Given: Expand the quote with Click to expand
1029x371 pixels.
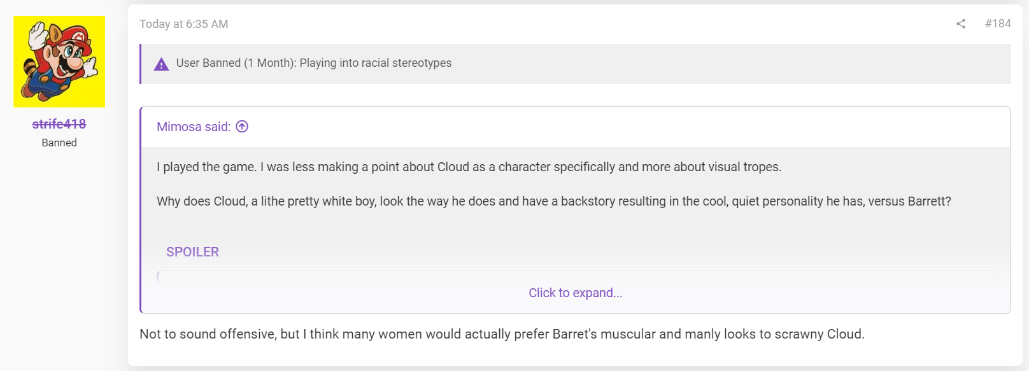Looking at the screenshot, I should pos(576,293).
